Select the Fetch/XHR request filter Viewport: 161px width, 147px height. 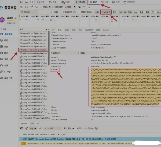point(106,12)
